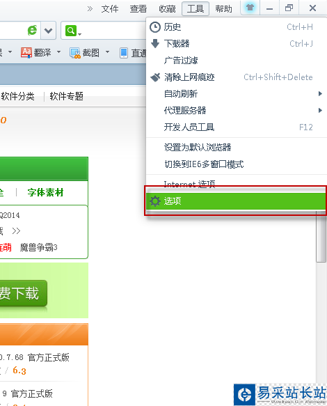Click the broom clear-traces icon
The image size is (327, 406).
[x=155, y=77]
